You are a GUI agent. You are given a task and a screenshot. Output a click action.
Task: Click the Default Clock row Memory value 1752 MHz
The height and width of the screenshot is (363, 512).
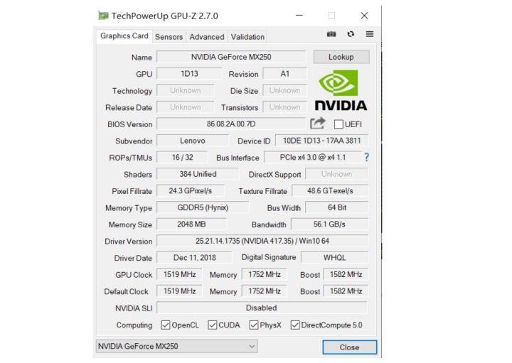[x=265, y=291]
